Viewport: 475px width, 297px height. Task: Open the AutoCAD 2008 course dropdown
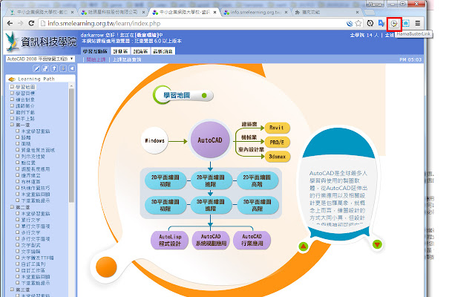pos(40,59)
